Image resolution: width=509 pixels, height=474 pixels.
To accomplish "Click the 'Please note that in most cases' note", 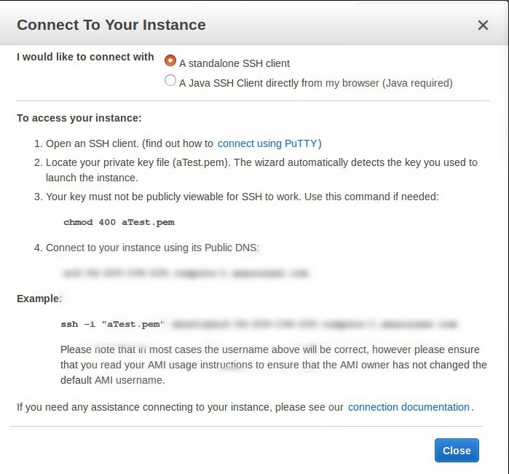I will click(x=273, y=365).
